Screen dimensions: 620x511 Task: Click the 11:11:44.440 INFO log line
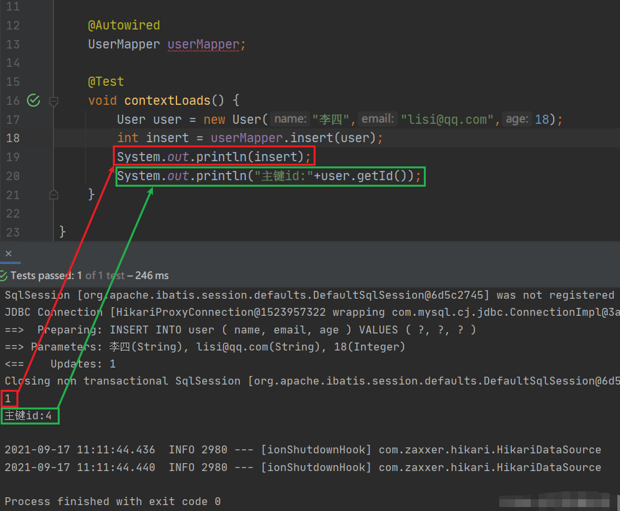303,467
